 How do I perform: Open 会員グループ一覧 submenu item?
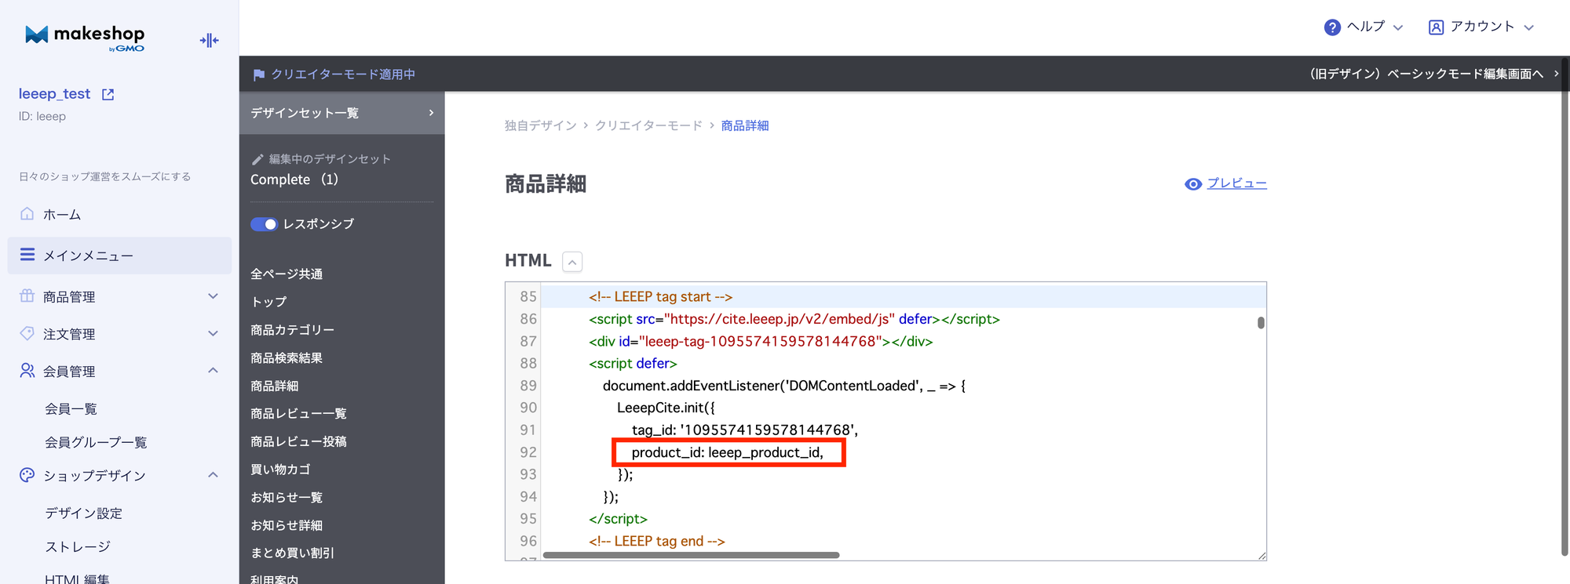96,442
